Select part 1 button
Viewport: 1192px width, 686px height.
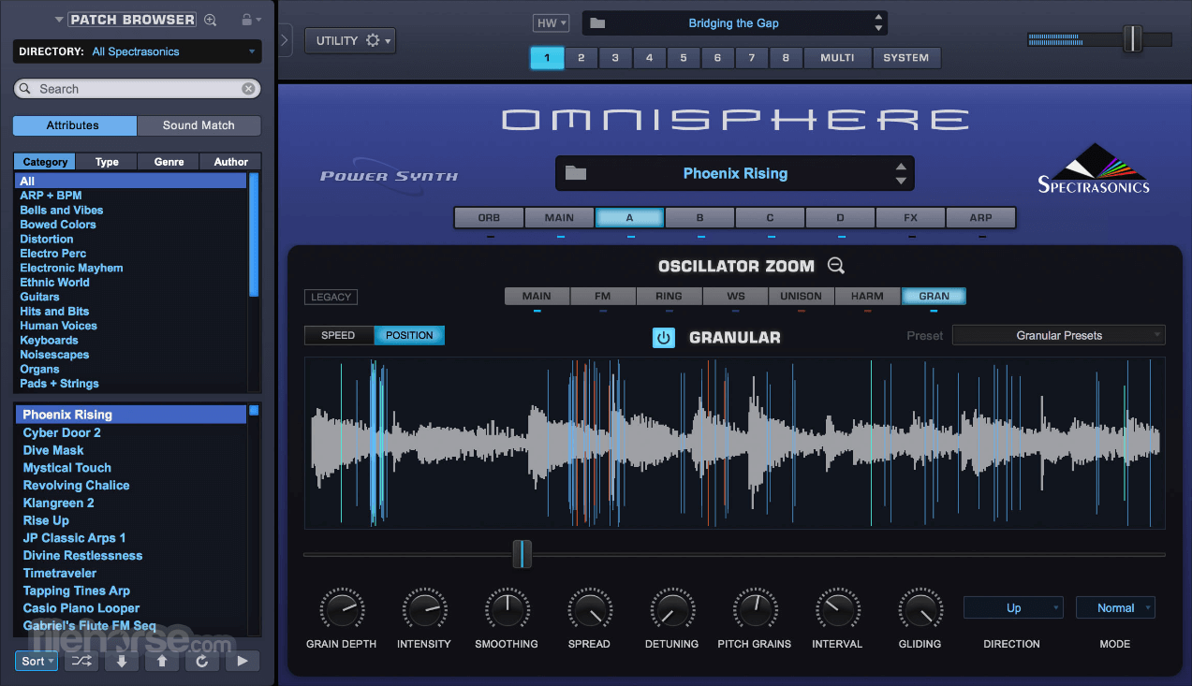547,58
